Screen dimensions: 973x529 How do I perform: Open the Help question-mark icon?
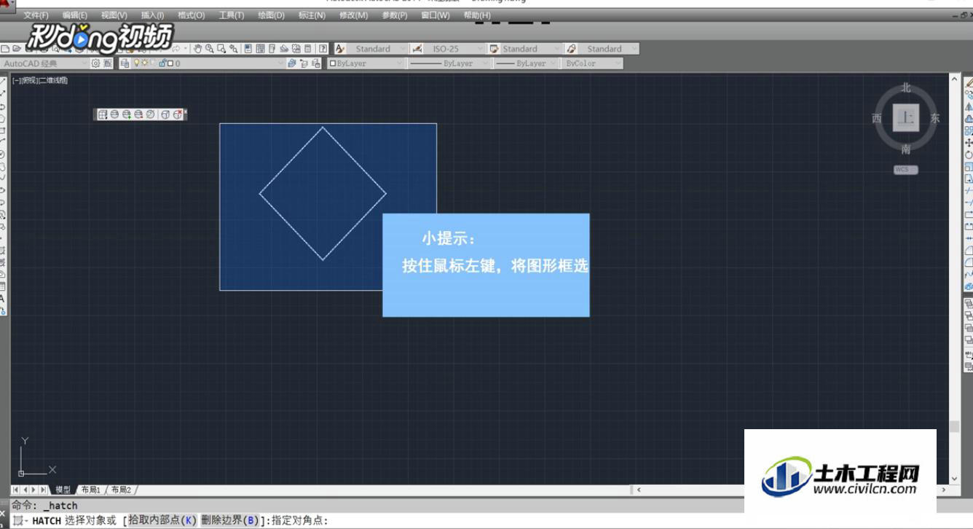tap(323, 49)
